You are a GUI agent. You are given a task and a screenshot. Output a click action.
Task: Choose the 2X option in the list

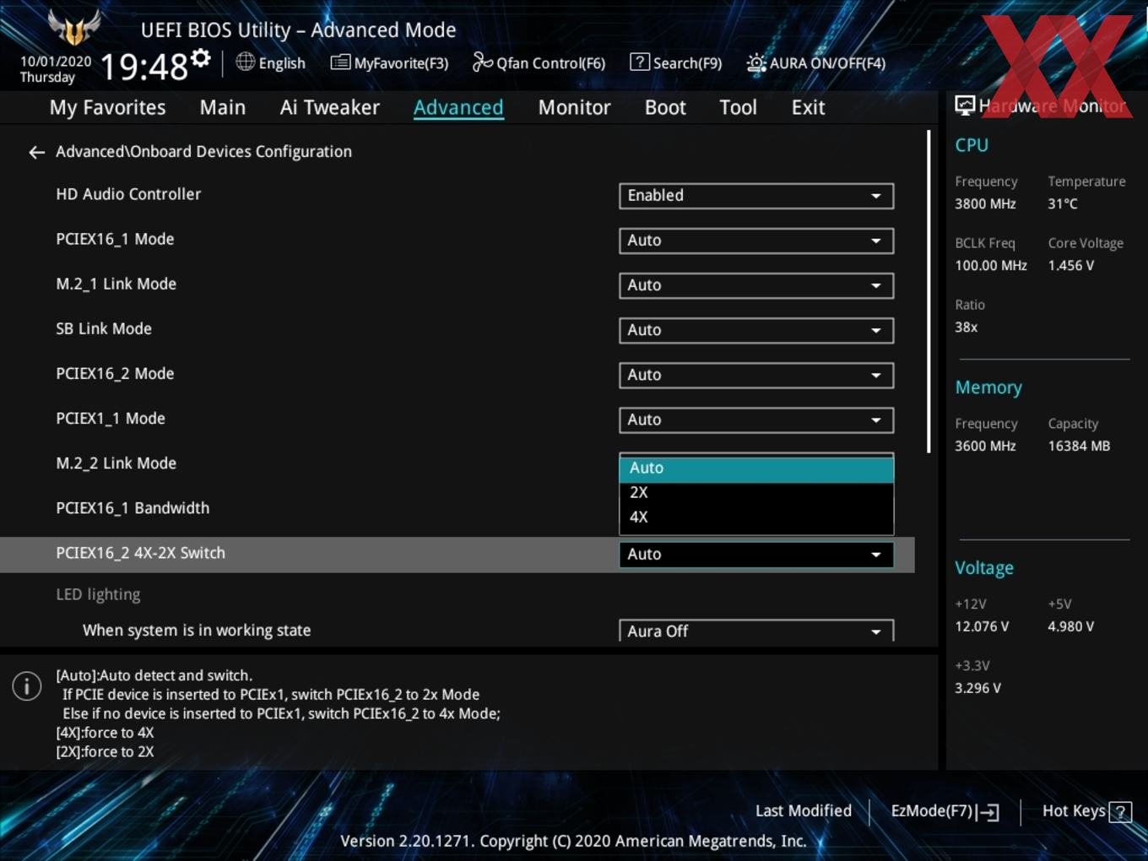(756, 493)
